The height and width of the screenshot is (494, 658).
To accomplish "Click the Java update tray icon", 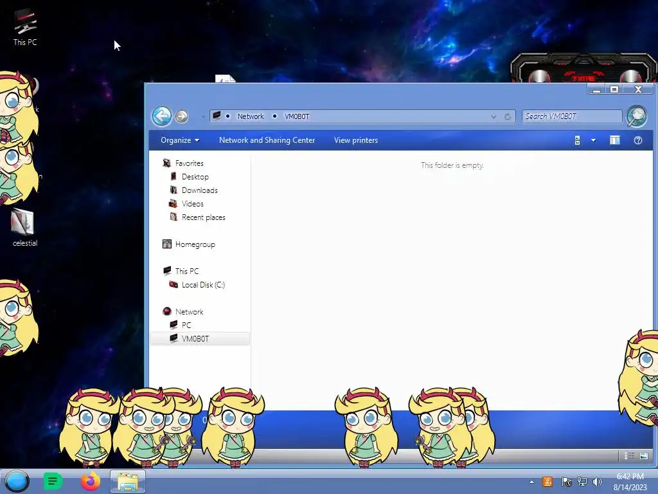I will [x=547, y=482].
